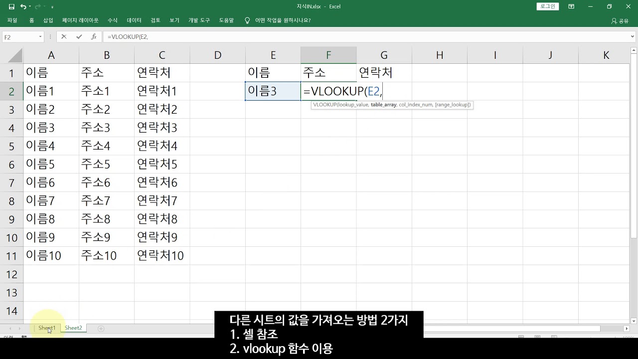Screen dimensions: 638x359
Task: Switch to the 홈 ribbon tab
Action: pos(31,20)
